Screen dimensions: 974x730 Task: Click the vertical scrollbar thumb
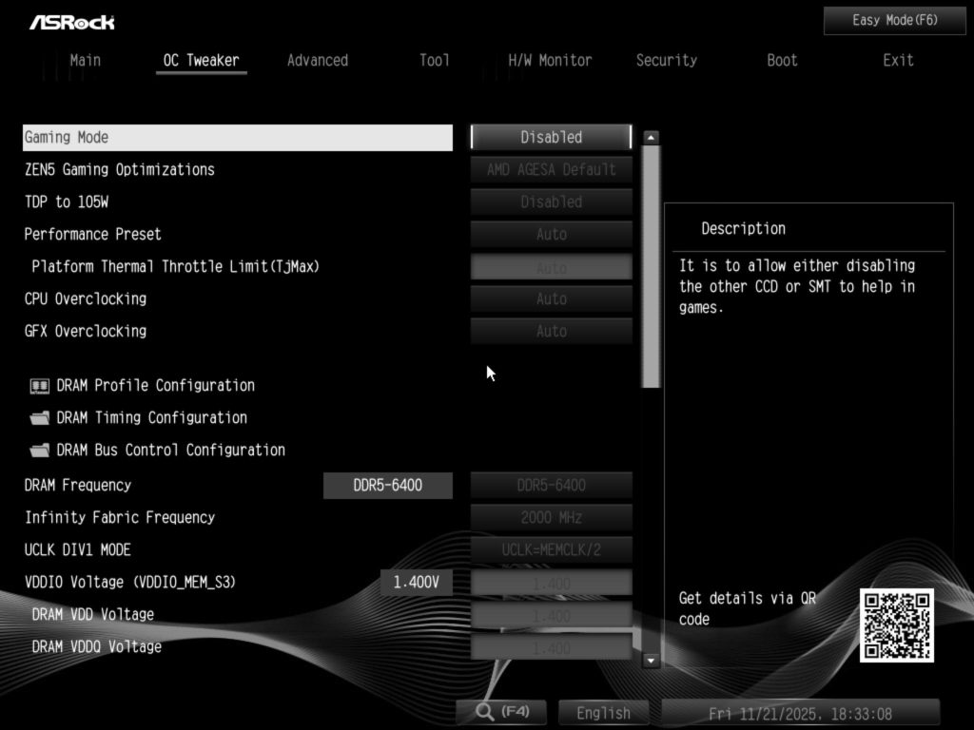[651, 266]
